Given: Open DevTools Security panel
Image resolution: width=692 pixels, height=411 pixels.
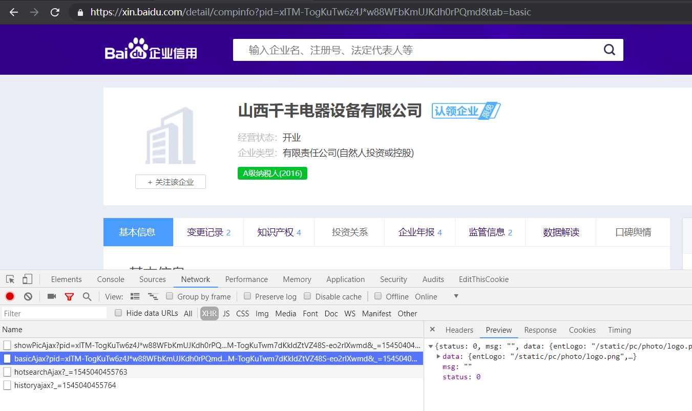Looking at the screenshot, I should point(393,279).
